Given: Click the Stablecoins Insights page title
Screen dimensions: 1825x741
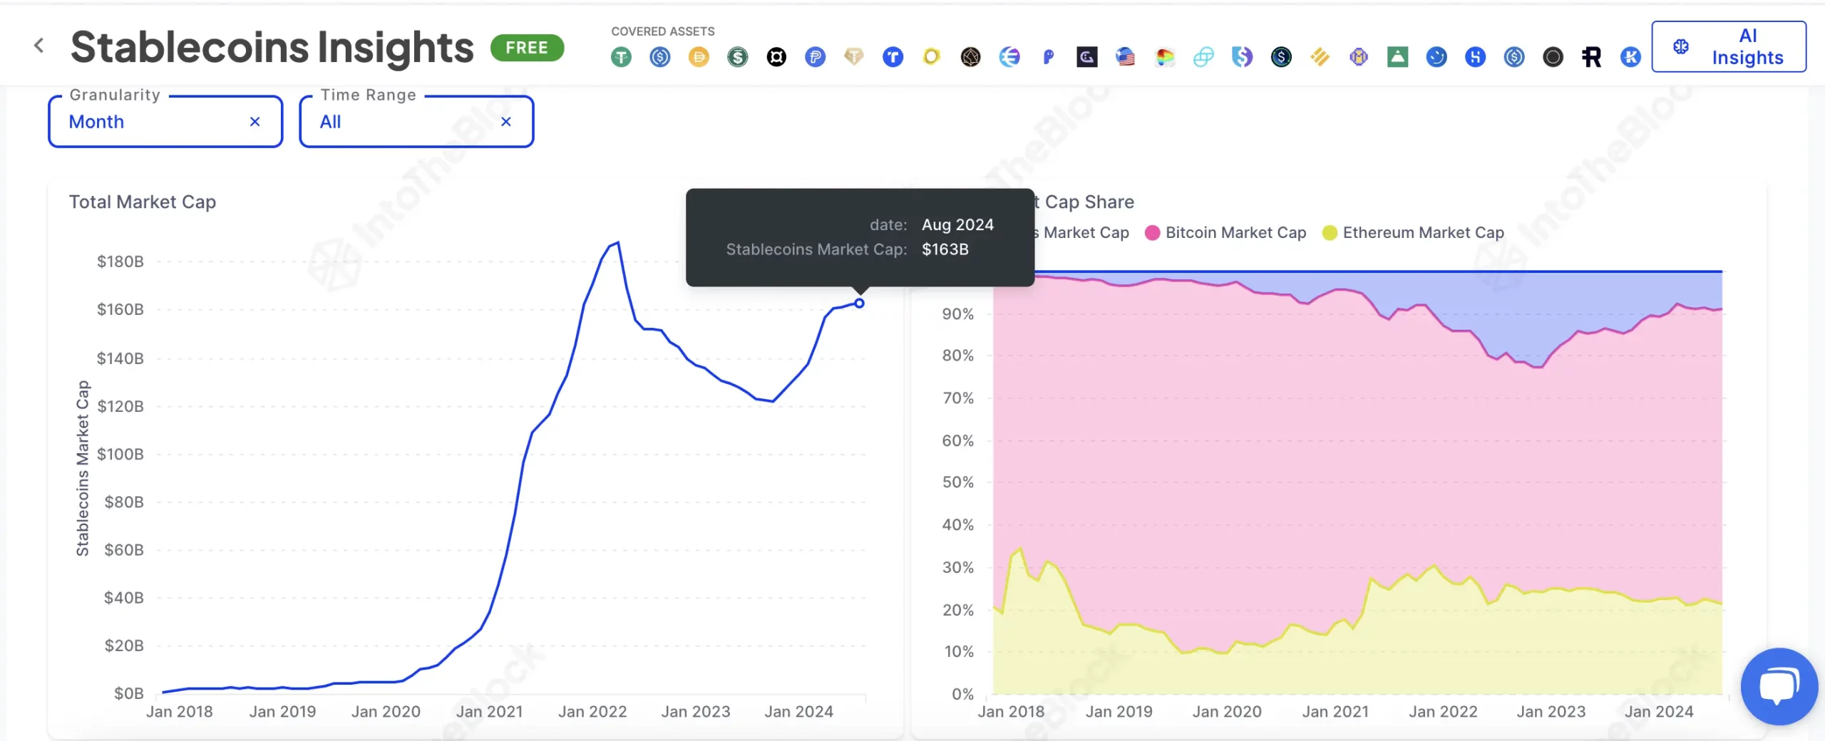Looking at the screenshot, I should coord(272,47).
